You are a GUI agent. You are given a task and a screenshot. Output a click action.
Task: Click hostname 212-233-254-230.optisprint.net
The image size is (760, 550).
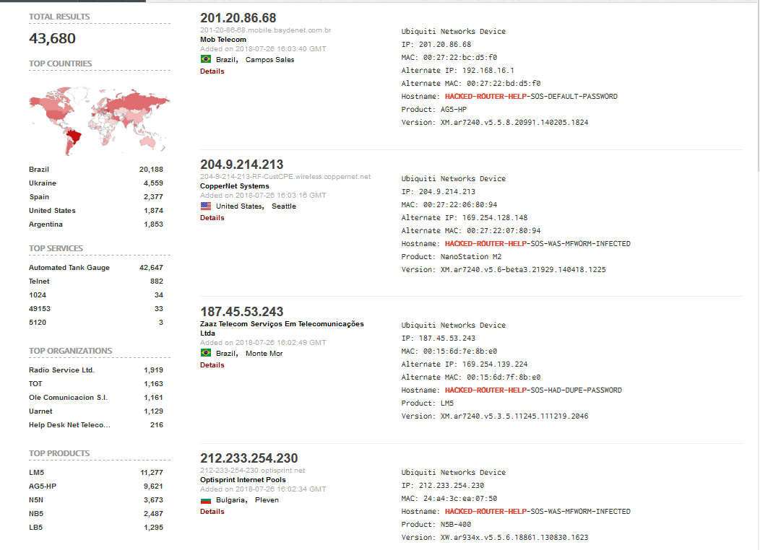click(x=253, y=470)
